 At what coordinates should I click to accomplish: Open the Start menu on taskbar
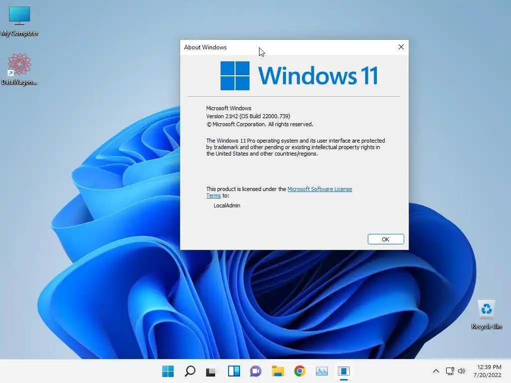click(x=168, y=371)
